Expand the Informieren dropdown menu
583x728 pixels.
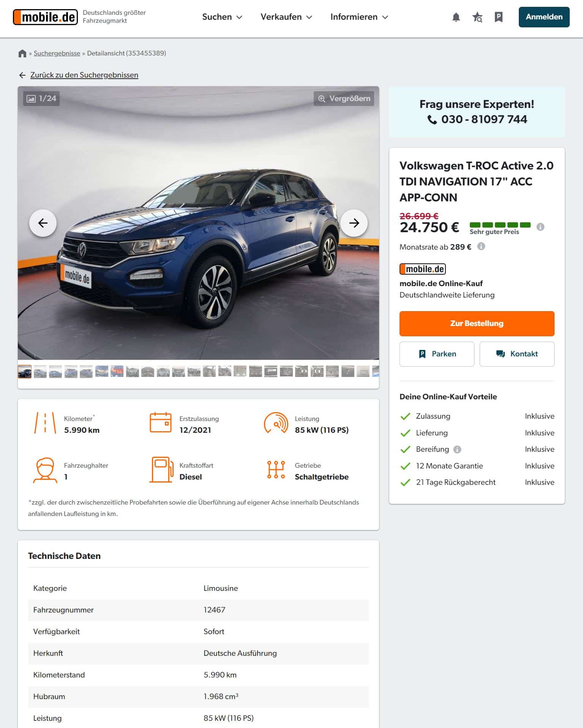pos(359,17)
